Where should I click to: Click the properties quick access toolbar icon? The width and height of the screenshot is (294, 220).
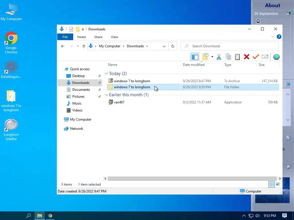(x=71, y=29)
